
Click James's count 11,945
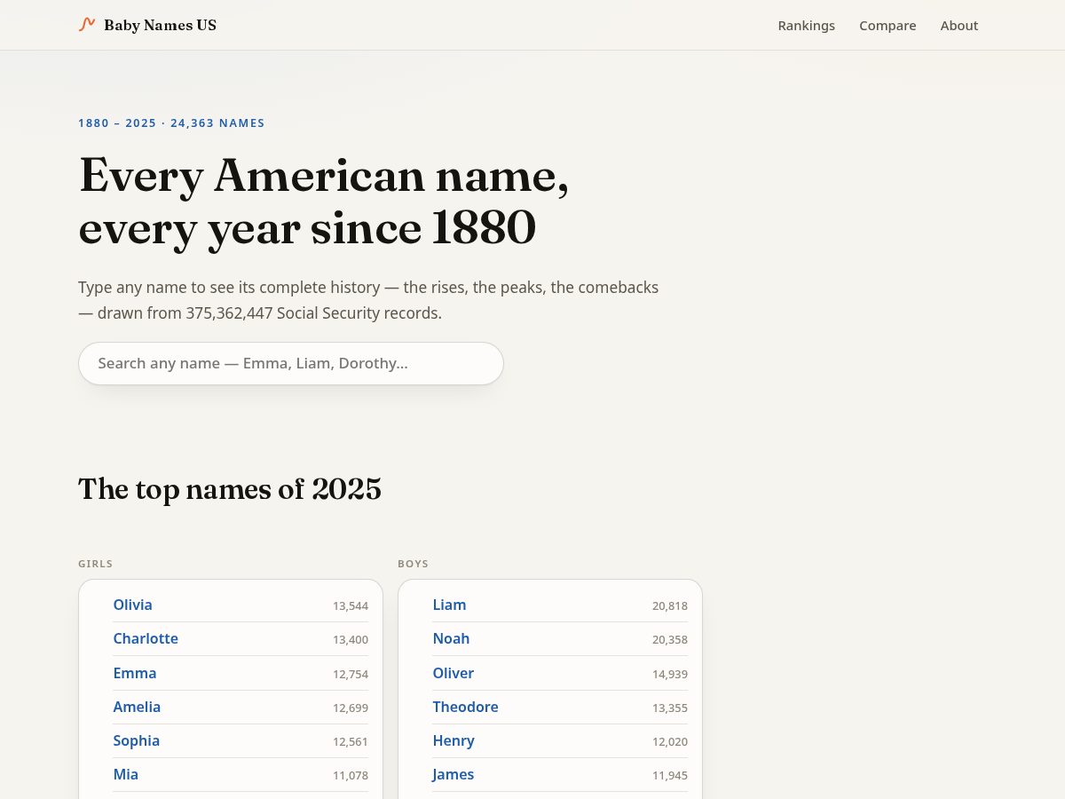click(x=670, y=775)
